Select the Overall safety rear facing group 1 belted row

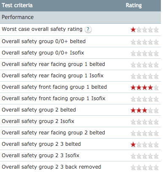[80, 64]
